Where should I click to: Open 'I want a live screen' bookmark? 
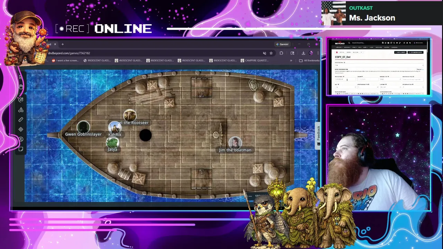(x=65, y=61)
